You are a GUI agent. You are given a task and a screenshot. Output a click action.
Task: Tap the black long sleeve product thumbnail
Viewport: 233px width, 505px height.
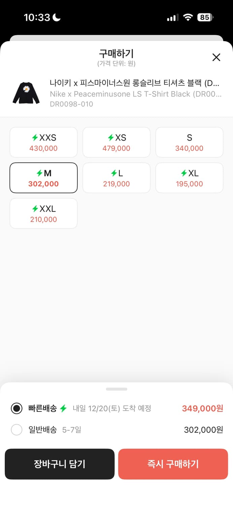tap(26, 93)
